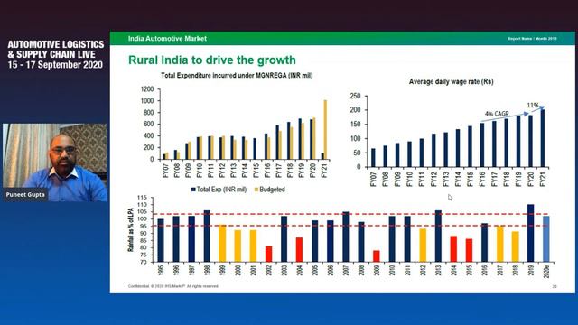Screen dimensions: 578x325
Task: Click the 'Average daily wage rate (Rs)' chart title
Action: click(x=451, y=82)
